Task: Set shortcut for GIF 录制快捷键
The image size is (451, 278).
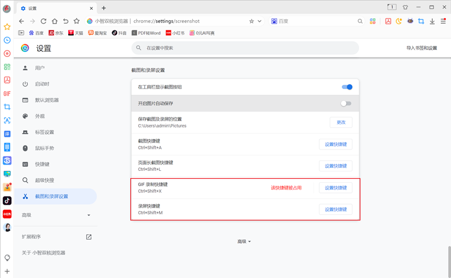Action: 335,188
